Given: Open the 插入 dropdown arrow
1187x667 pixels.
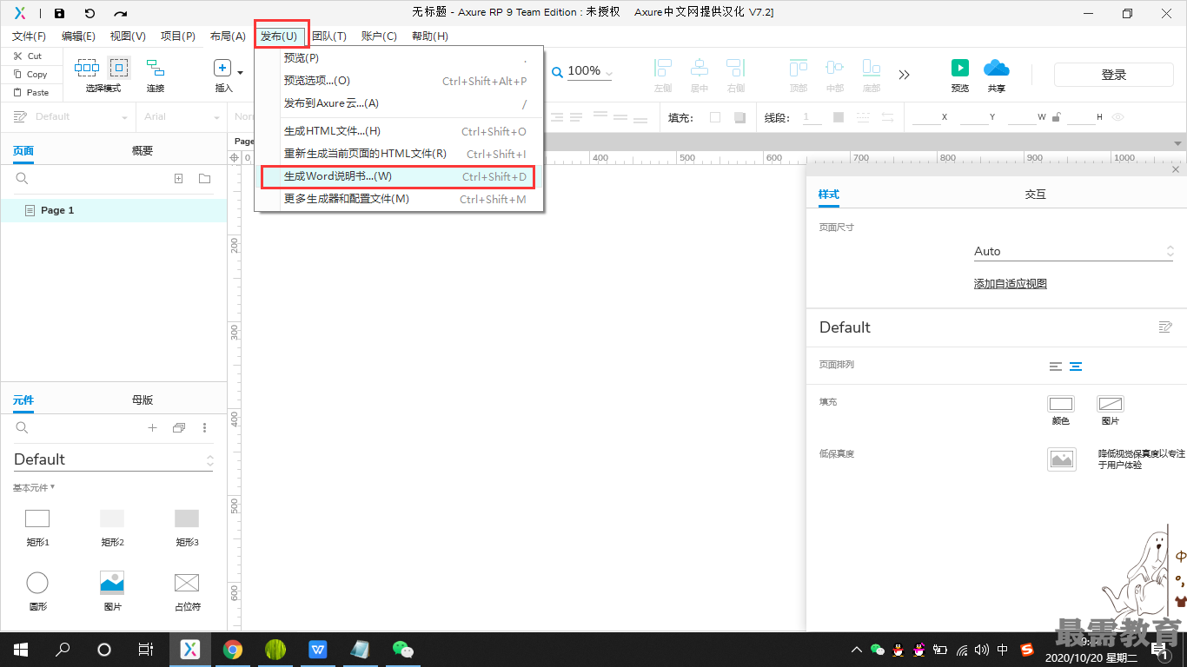Looking at the screenshot, I should 240,72.
